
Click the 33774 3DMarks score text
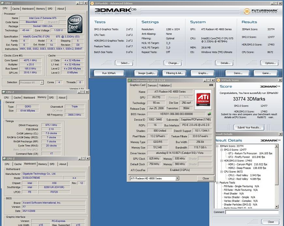tap(249, 99)
